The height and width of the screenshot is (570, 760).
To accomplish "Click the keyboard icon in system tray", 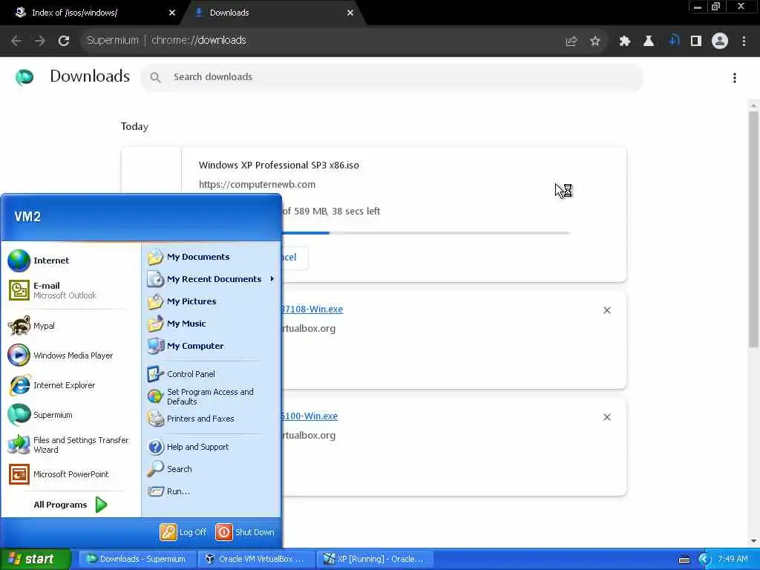I will coord(684,560).
